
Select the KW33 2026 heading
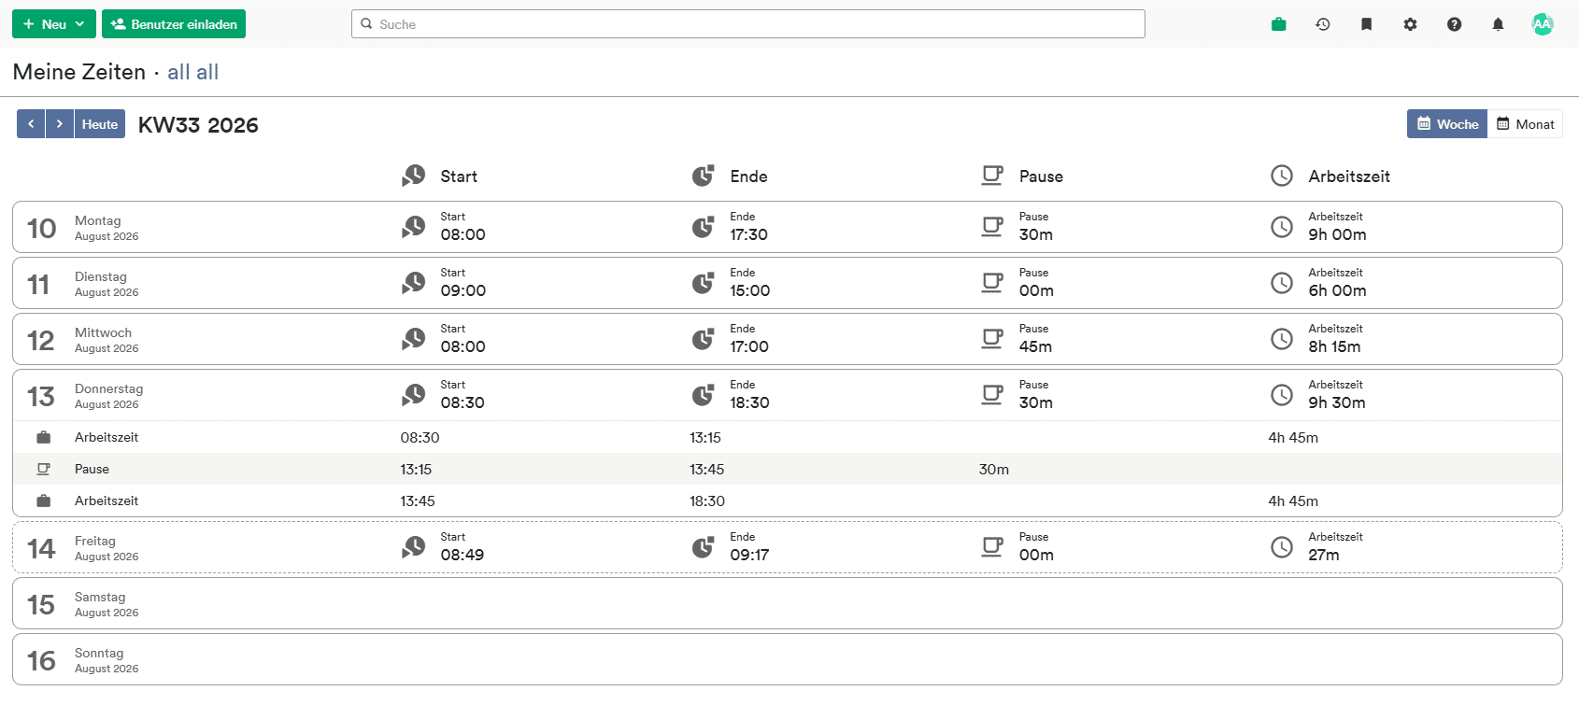click(198, 125)
